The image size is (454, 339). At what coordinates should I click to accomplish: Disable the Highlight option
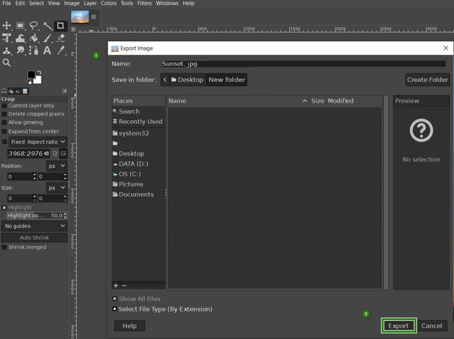click(x=3, y=207)
